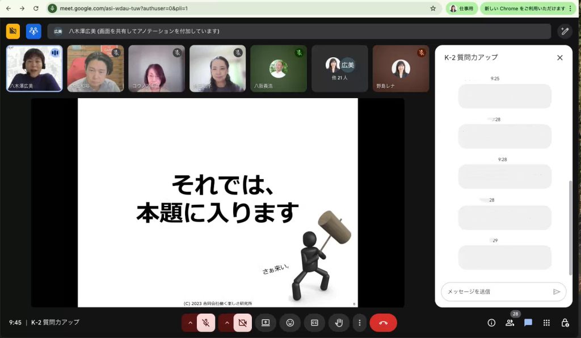The height and width of the screenshot is (338, 581).
Task: Expand the video settings chevron
Action: 226,323
